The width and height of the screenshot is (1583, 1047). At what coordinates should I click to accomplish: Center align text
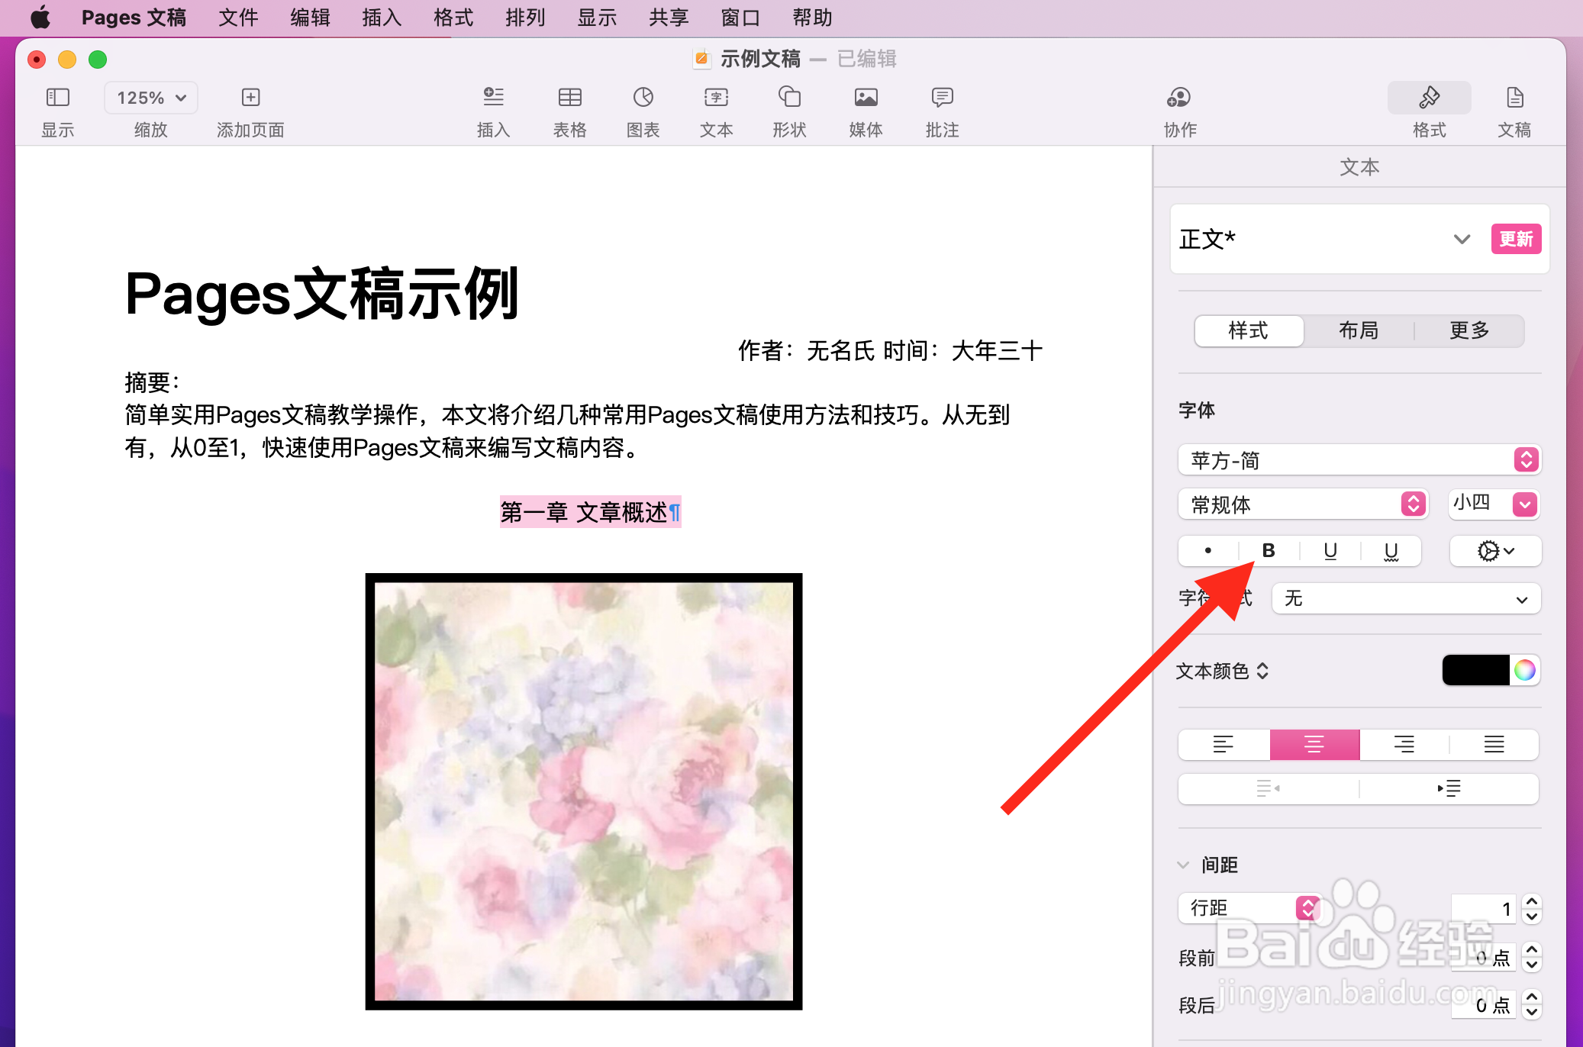pyautogui.click(x=1314, y=744)
